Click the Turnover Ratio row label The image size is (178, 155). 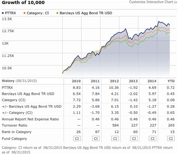(15, 125)
